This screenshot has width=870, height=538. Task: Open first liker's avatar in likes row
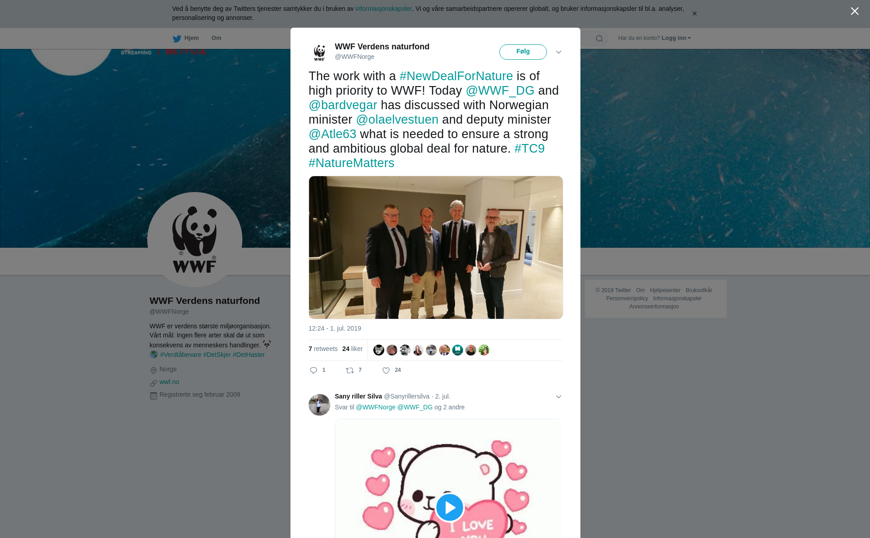[x=379, y=350]
